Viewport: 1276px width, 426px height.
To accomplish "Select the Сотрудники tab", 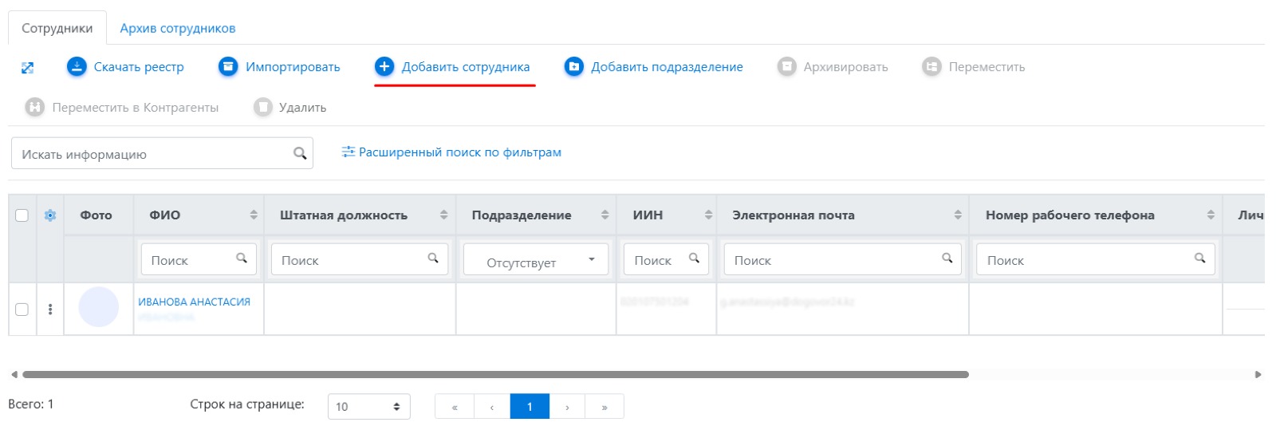I will coord(57,29).
